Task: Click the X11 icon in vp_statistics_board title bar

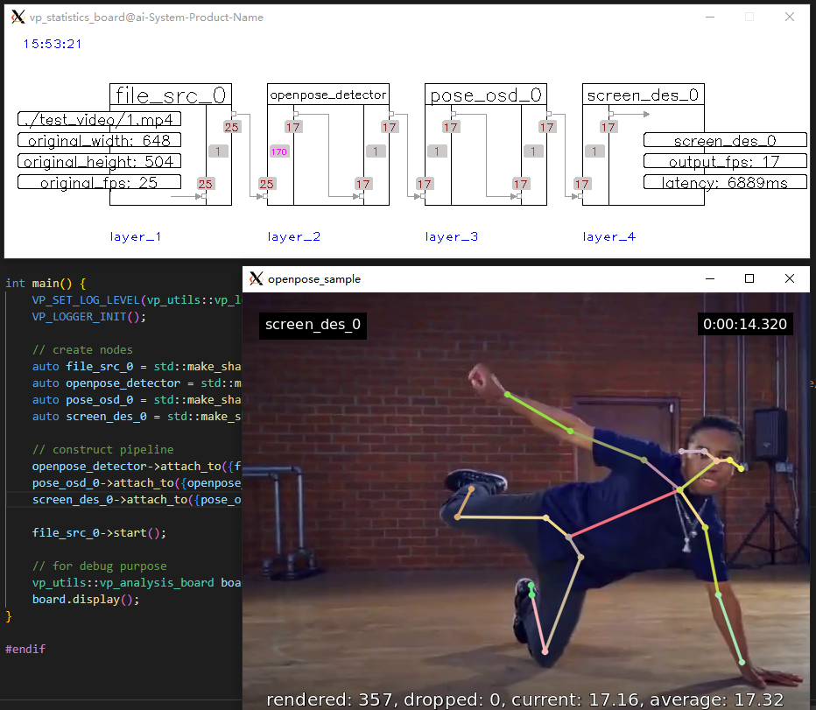Action: coord(18,17)
